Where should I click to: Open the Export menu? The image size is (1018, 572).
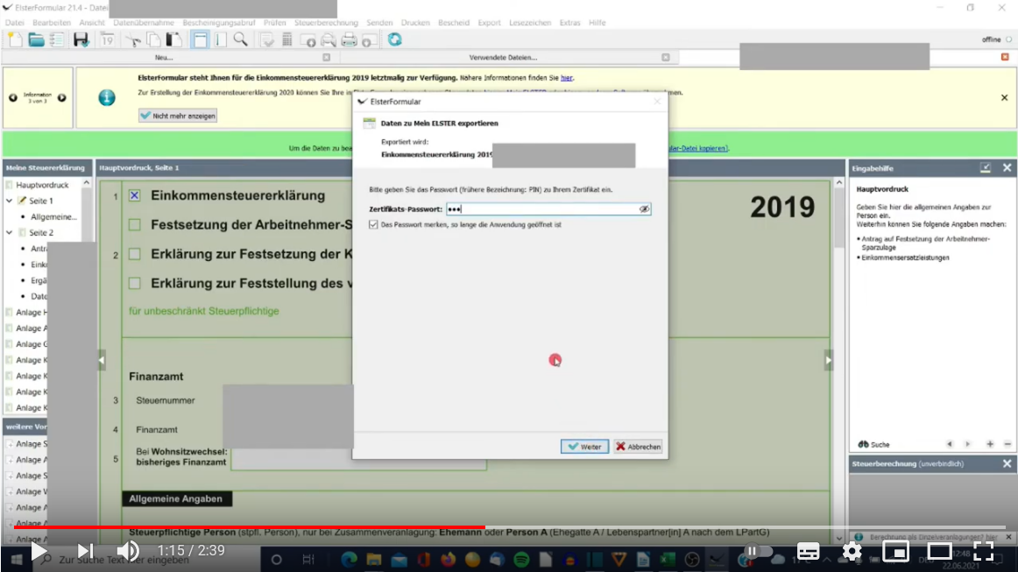(489, 23)
